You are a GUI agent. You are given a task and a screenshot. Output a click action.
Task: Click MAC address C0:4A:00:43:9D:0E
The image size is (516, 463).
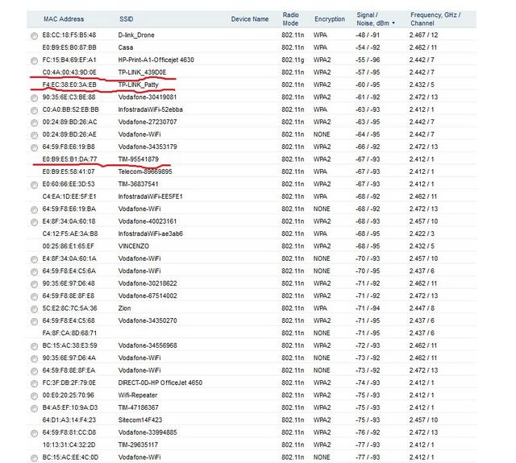pos(69,72)
